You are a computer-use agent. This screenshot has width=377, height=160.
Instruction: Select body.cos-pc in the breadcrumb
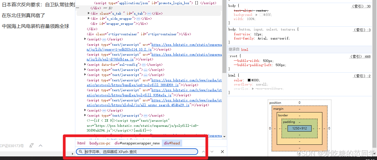(x=100, y=143)
